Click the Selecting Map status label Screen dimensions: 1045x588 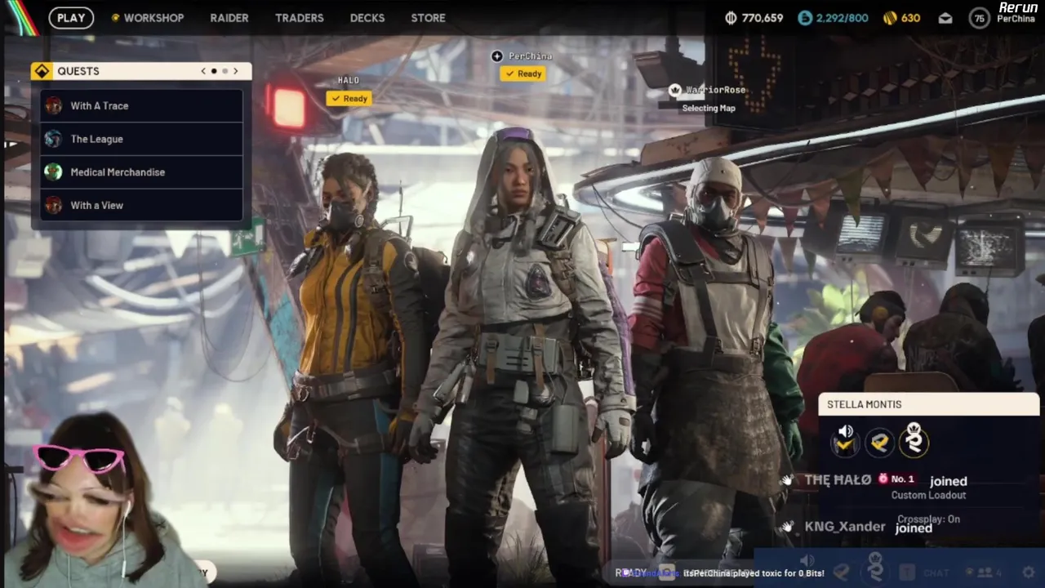(x=709, y=108)
